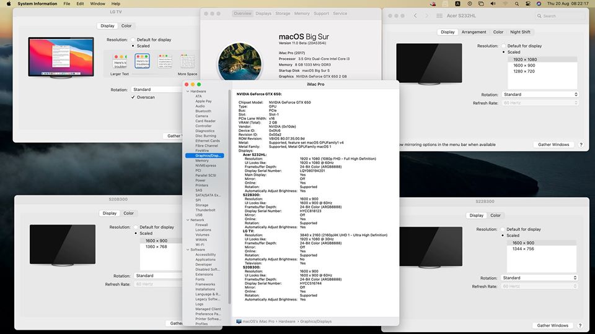
Task: Select the Larger Text scaling thumbnail in LG TV
Action: pos(120,62)
